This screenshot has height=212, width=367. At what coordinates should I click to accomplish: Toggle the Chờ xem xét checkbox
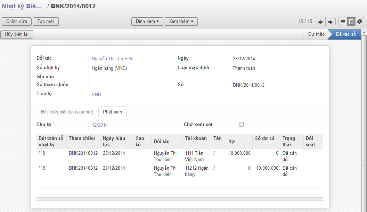coord(241,125)
